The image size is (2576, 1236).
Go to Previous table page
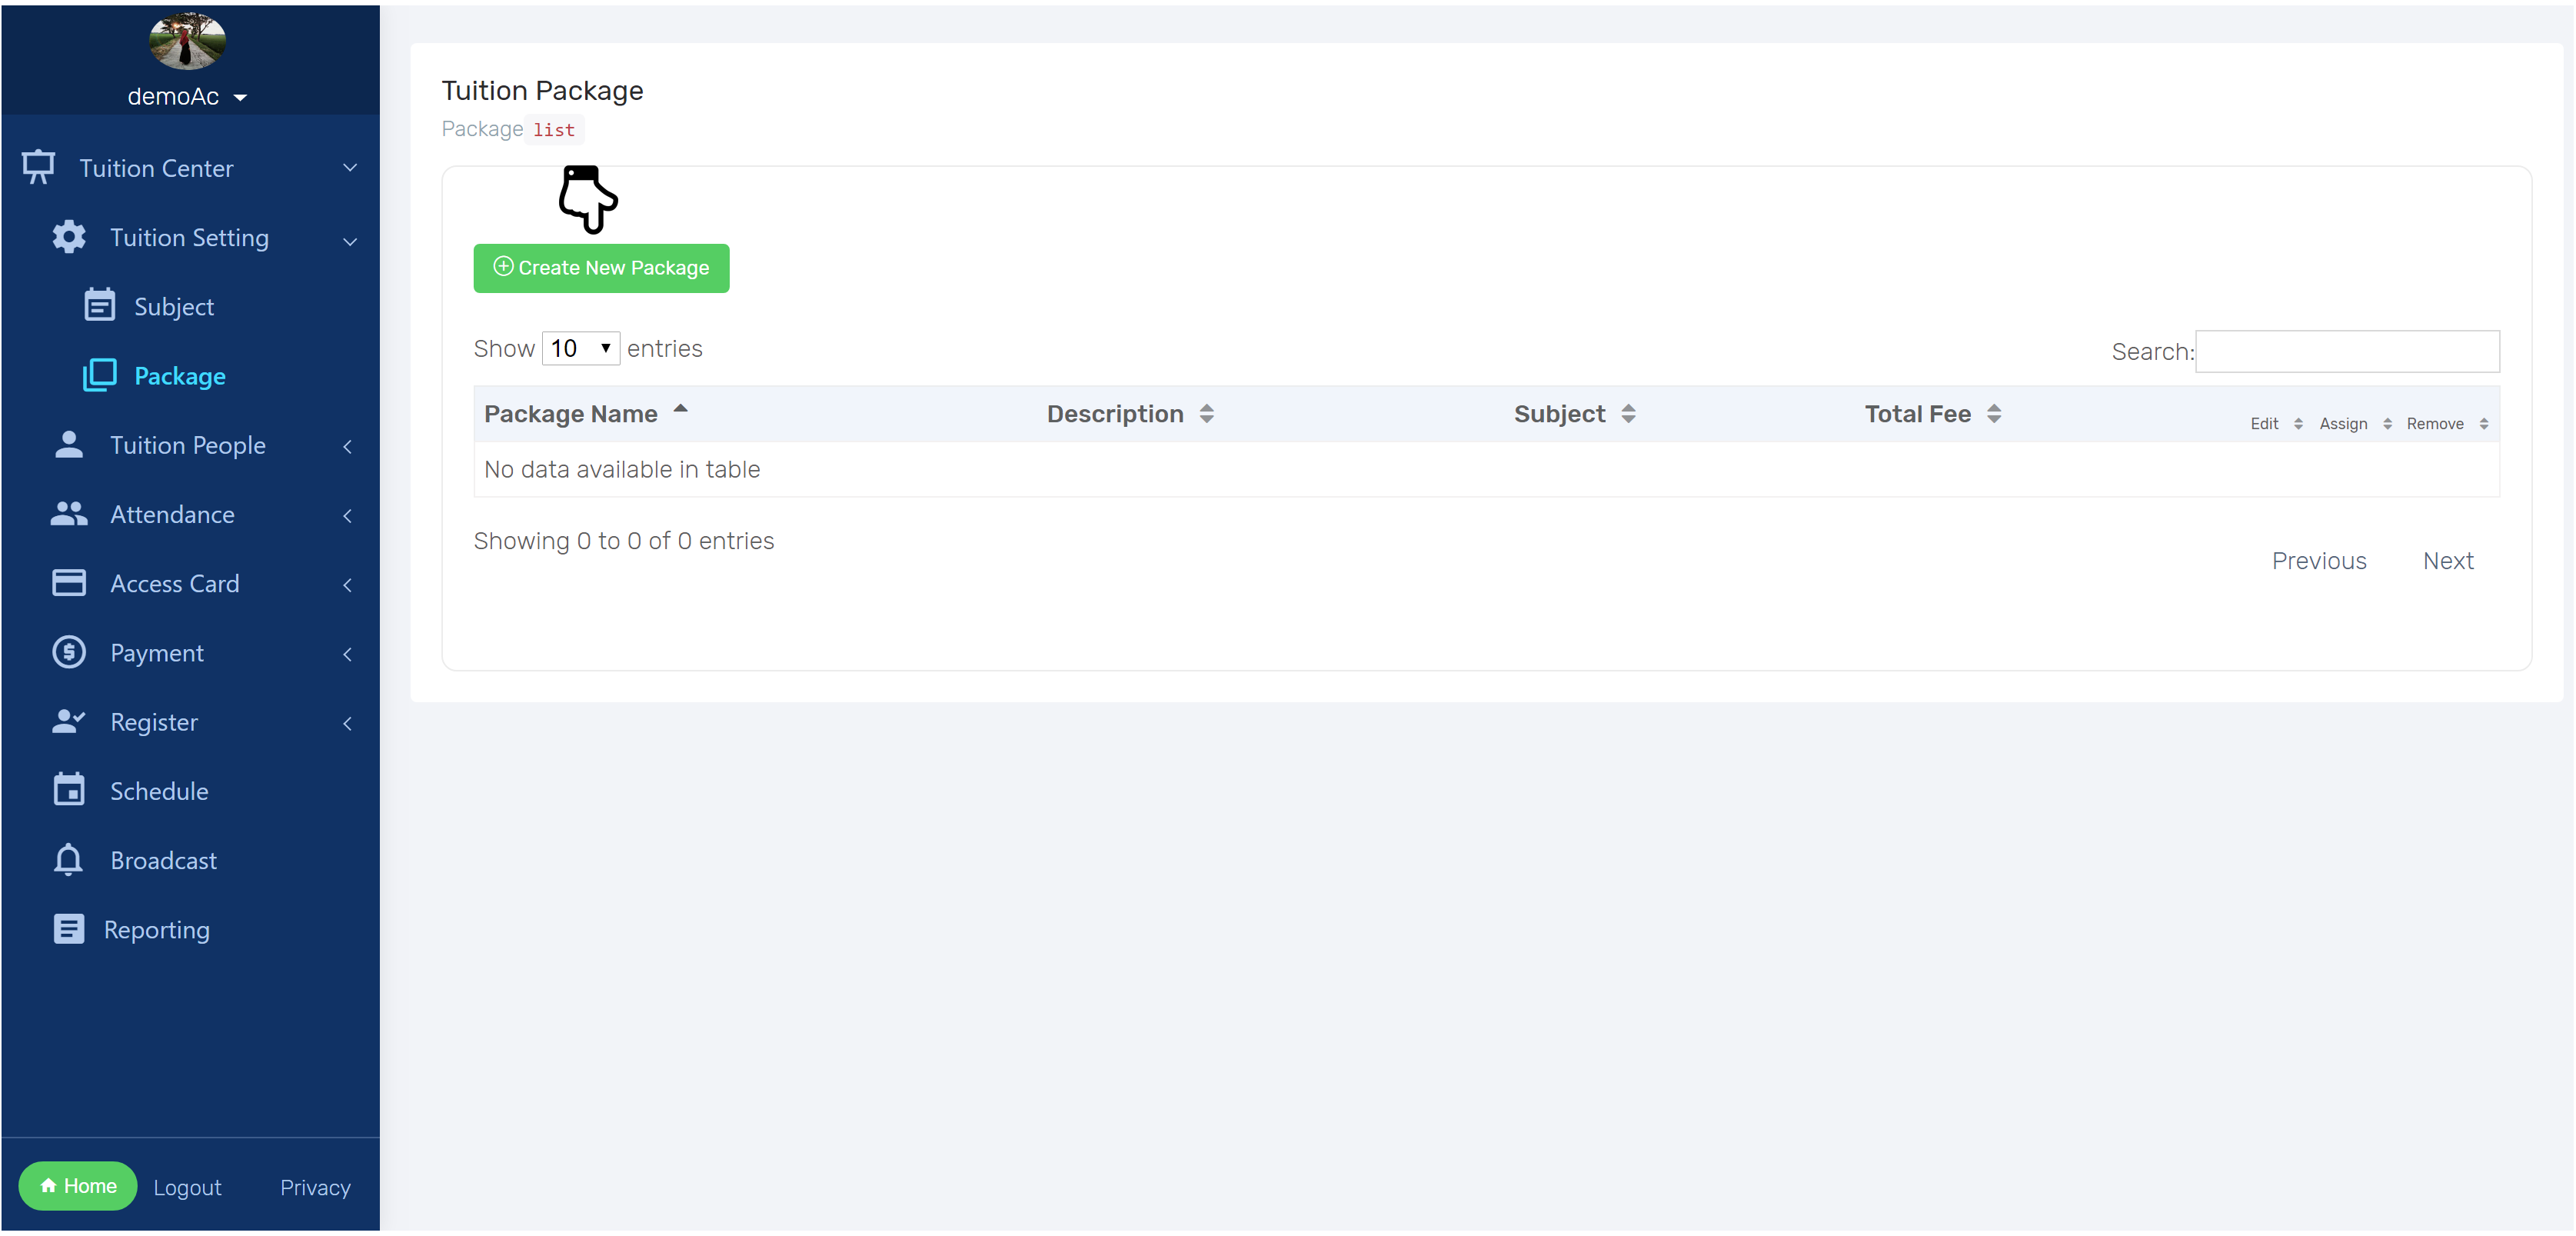click(2320, 561)
